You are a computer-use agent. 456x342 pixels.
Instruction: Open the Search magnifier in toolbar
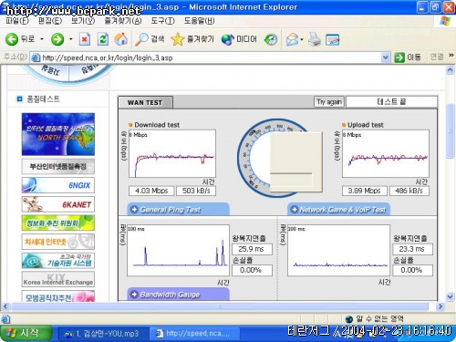coord(141,39)
